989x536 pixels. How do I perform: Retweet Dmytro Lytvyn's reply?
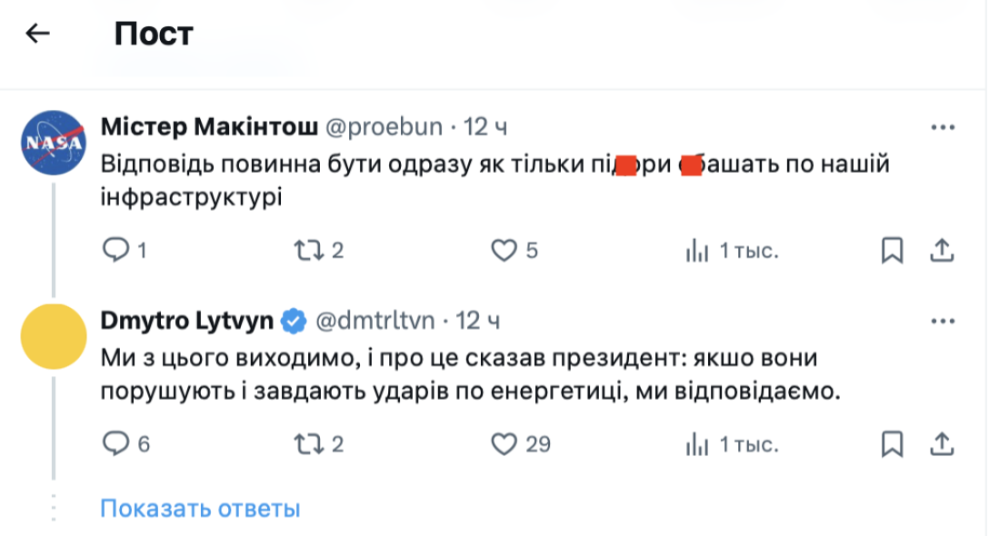pos(309,444)
